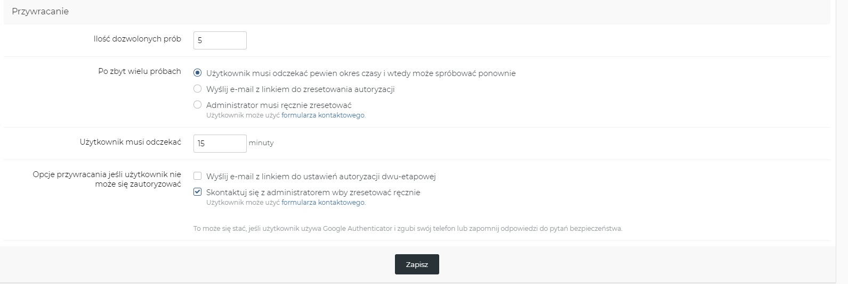Click the 'minuty' unit text

[261, 143]
